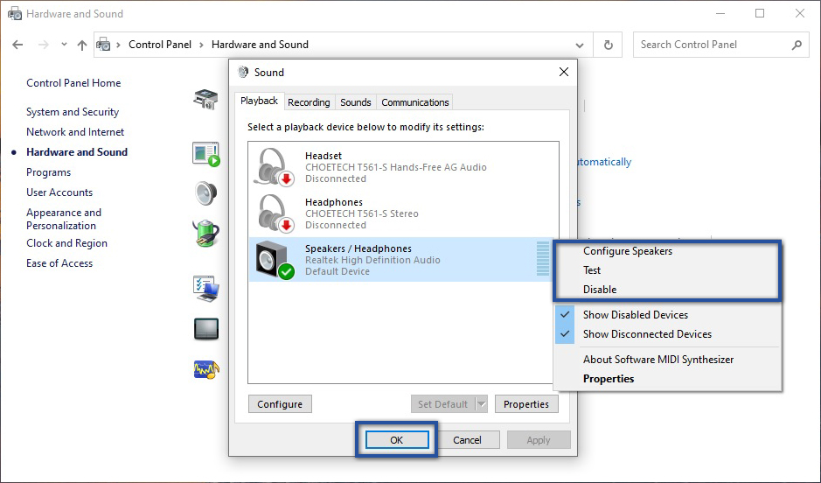
Task: Click the Apply button
Action: (x=539, y=440)
